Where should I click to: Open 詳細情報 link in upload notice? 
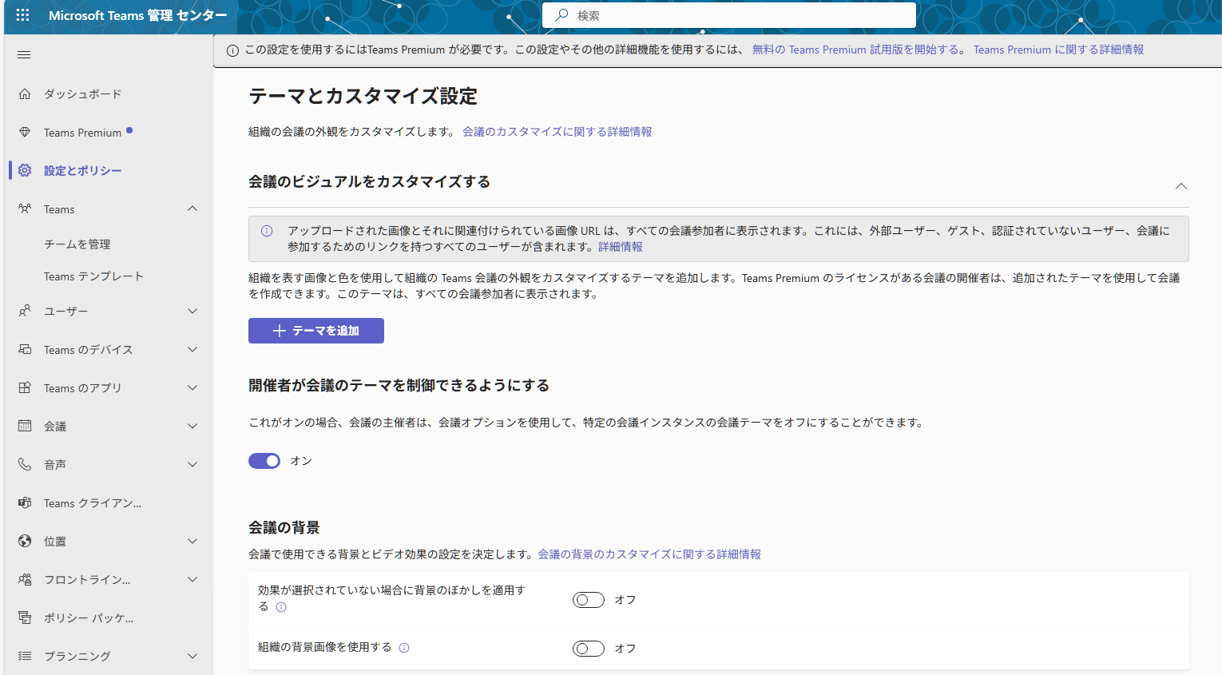pyautogui.click(x=621, y=247)
